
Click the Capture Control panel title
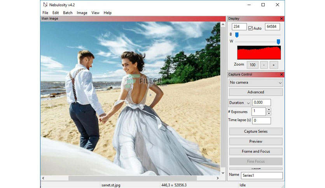tap(240, 74)
